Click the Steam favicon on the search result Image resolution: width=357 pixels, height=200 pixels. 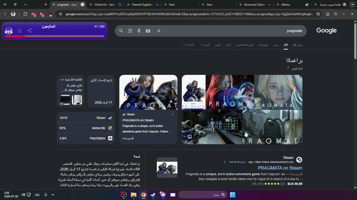pyautogui.click(x=299, y=160)
